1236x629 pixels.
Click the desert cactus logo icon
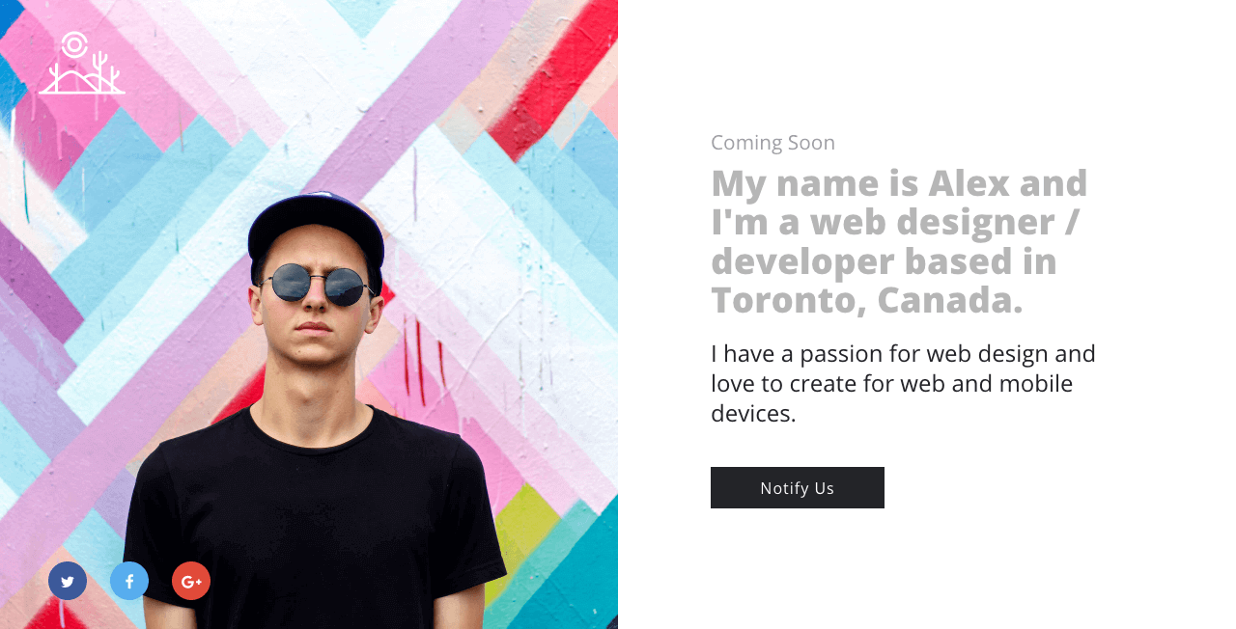[82, 63]
